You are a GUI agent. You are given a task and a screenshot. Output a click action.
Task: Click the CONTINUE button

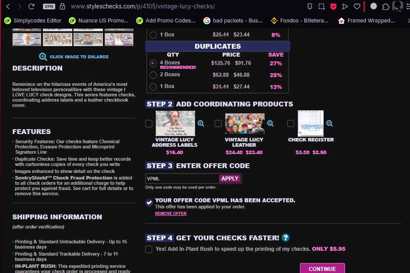click(322, 268)
